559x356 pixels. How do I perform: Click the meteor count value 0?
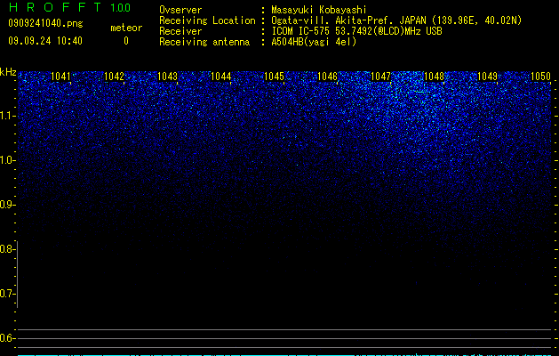click(126, 41)
